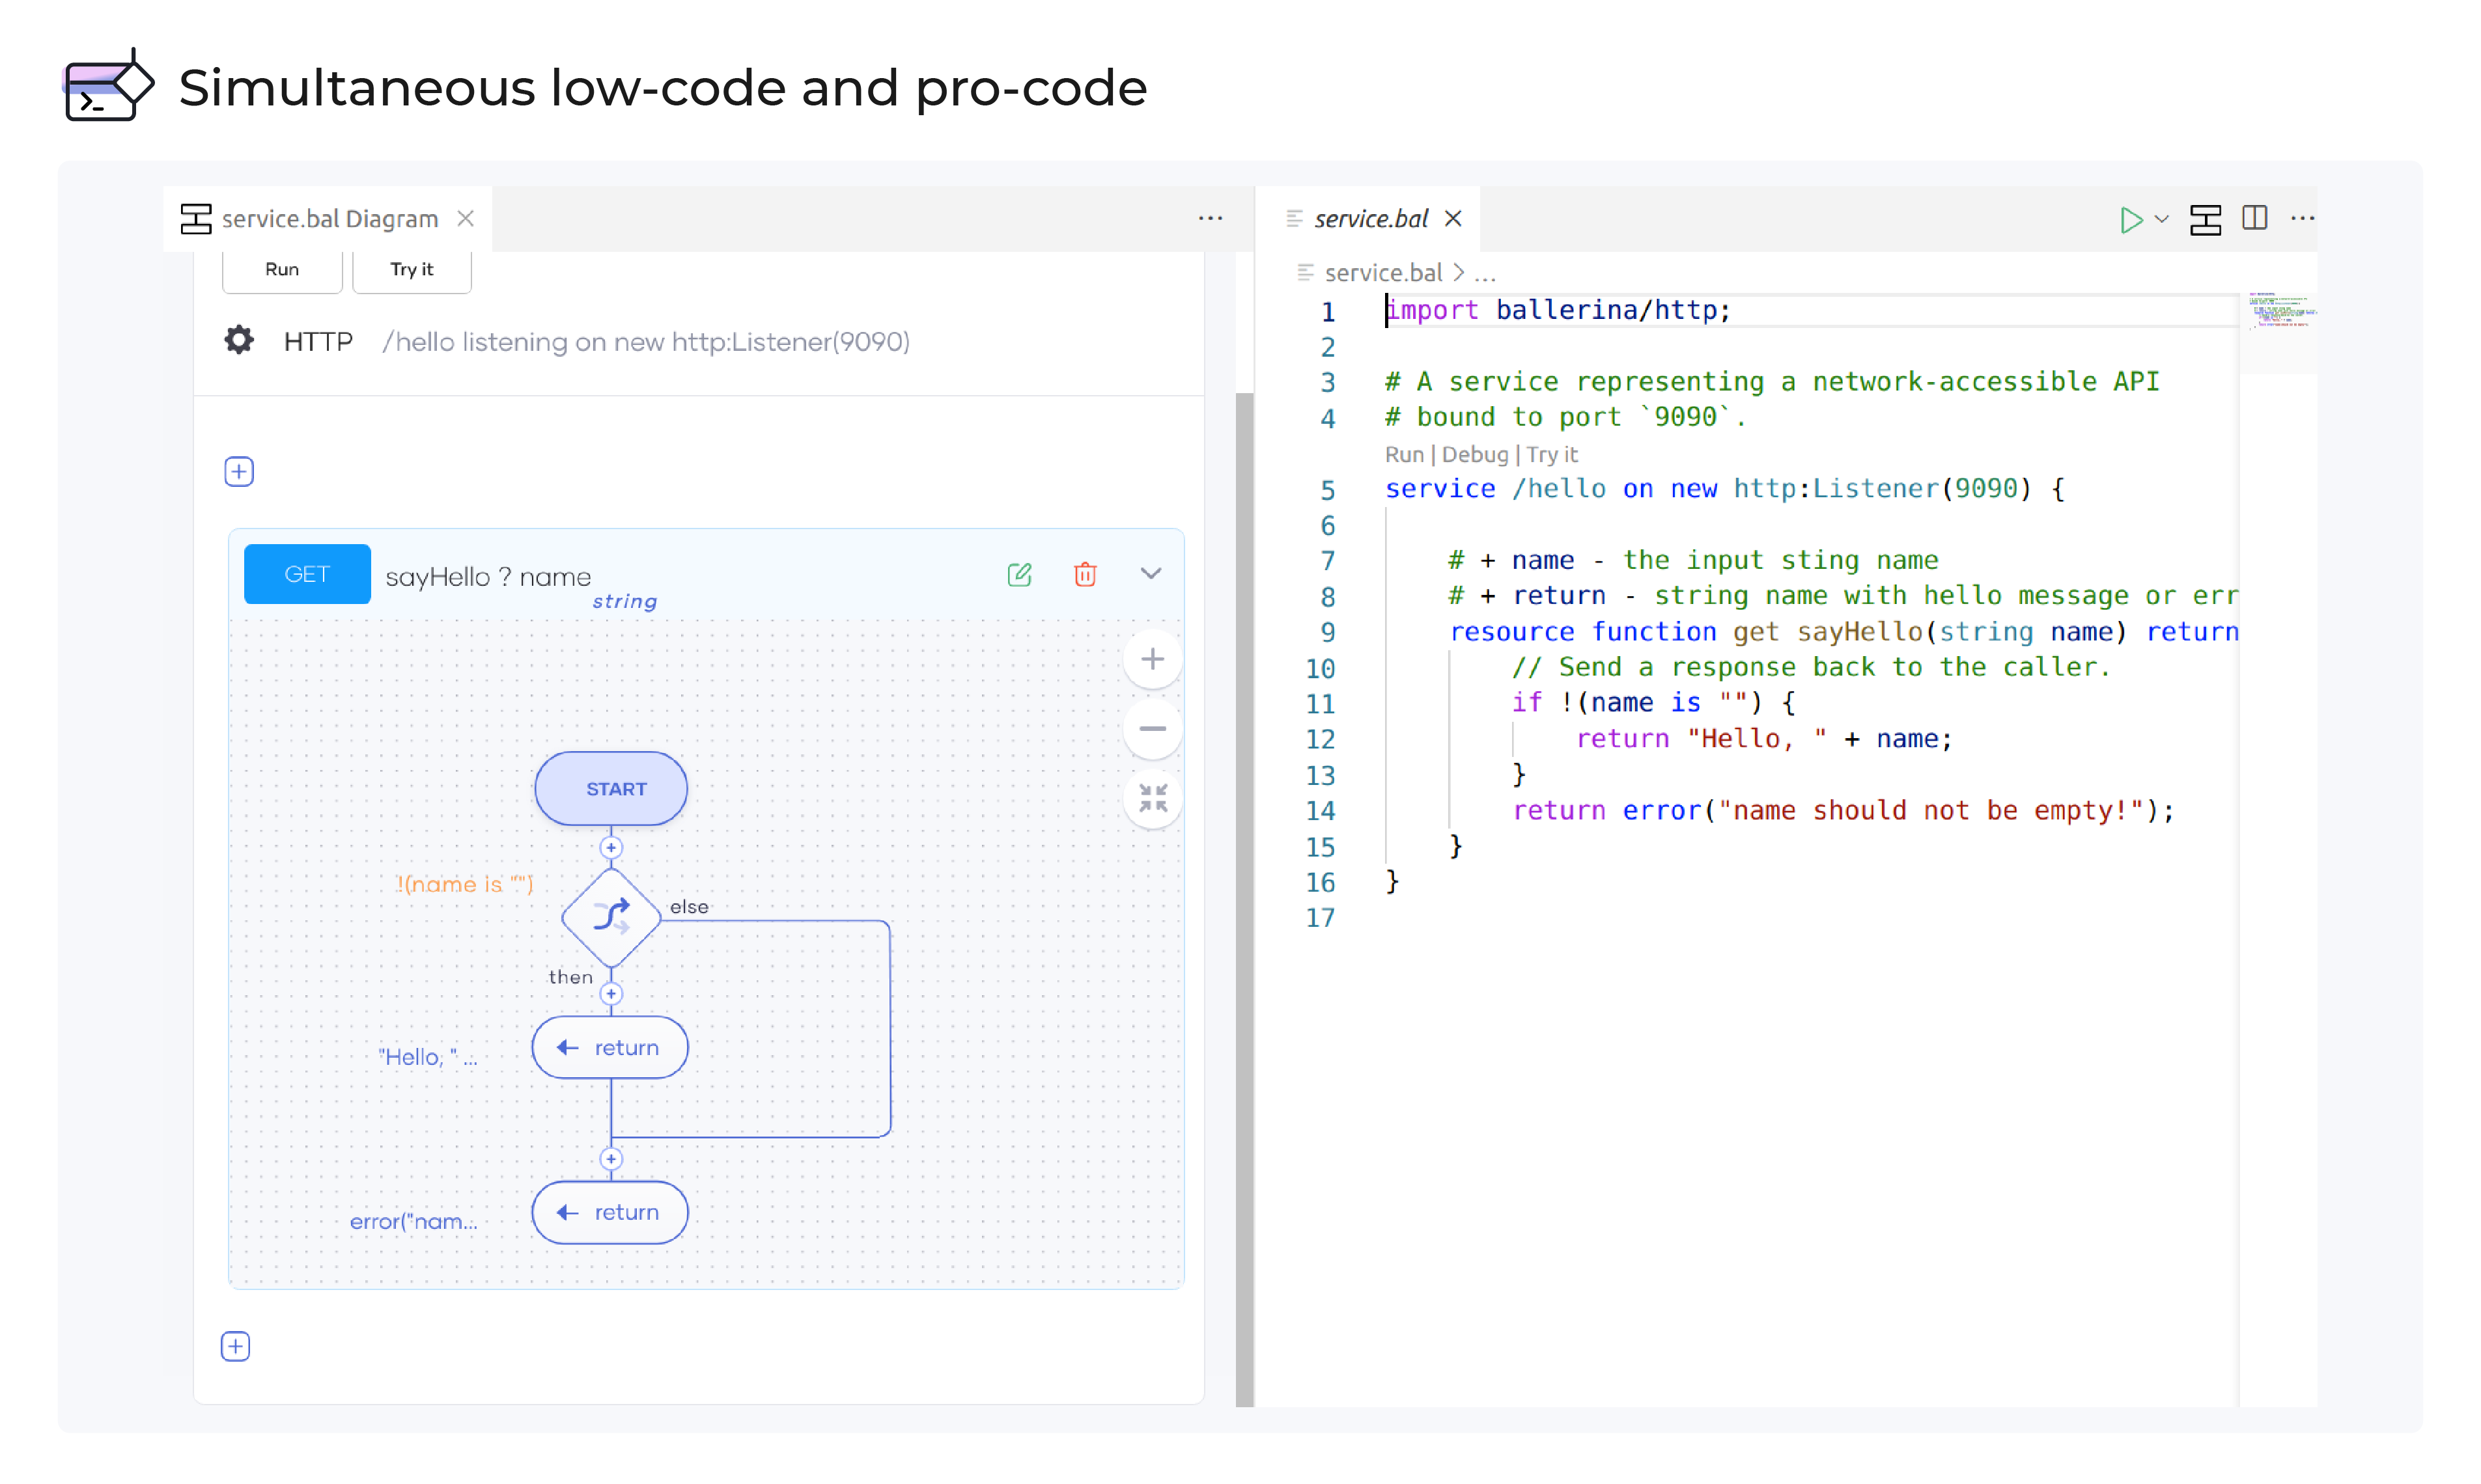Add a statement after the START node
Screen dimensions: 2481x1484
(611, 848)
